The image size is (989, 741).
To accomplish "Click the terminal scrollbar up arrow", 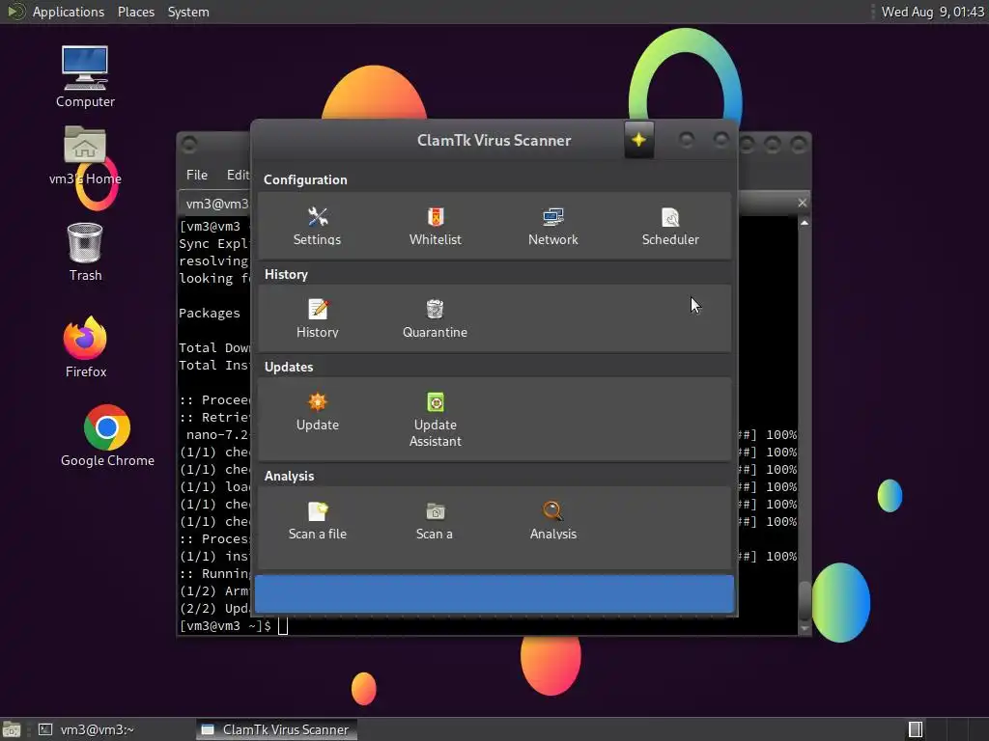I will pyautogui.click(x=805, y=223).
